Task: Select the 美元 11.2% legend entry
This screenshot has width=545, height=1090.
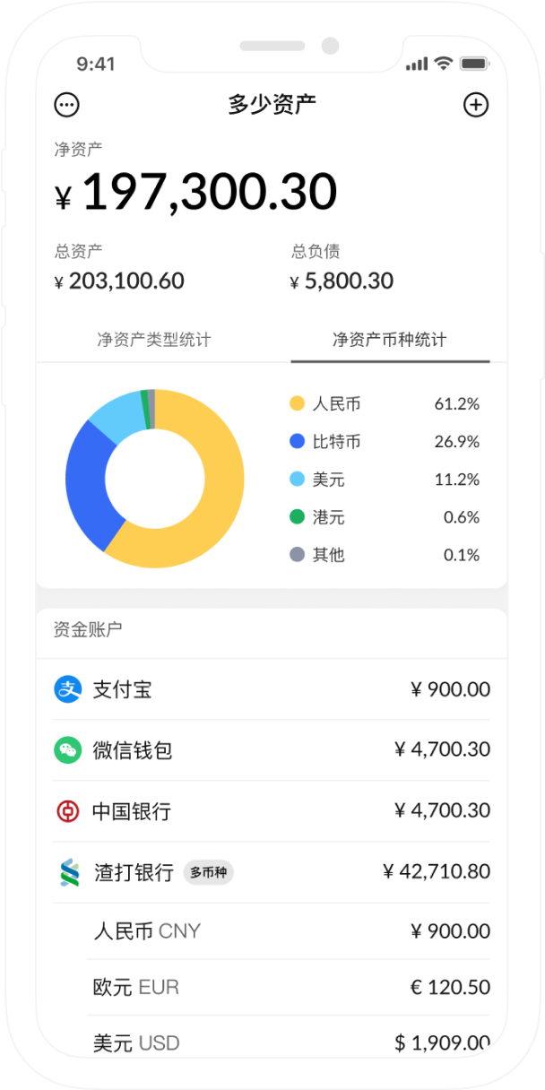Action: [385, 480]
